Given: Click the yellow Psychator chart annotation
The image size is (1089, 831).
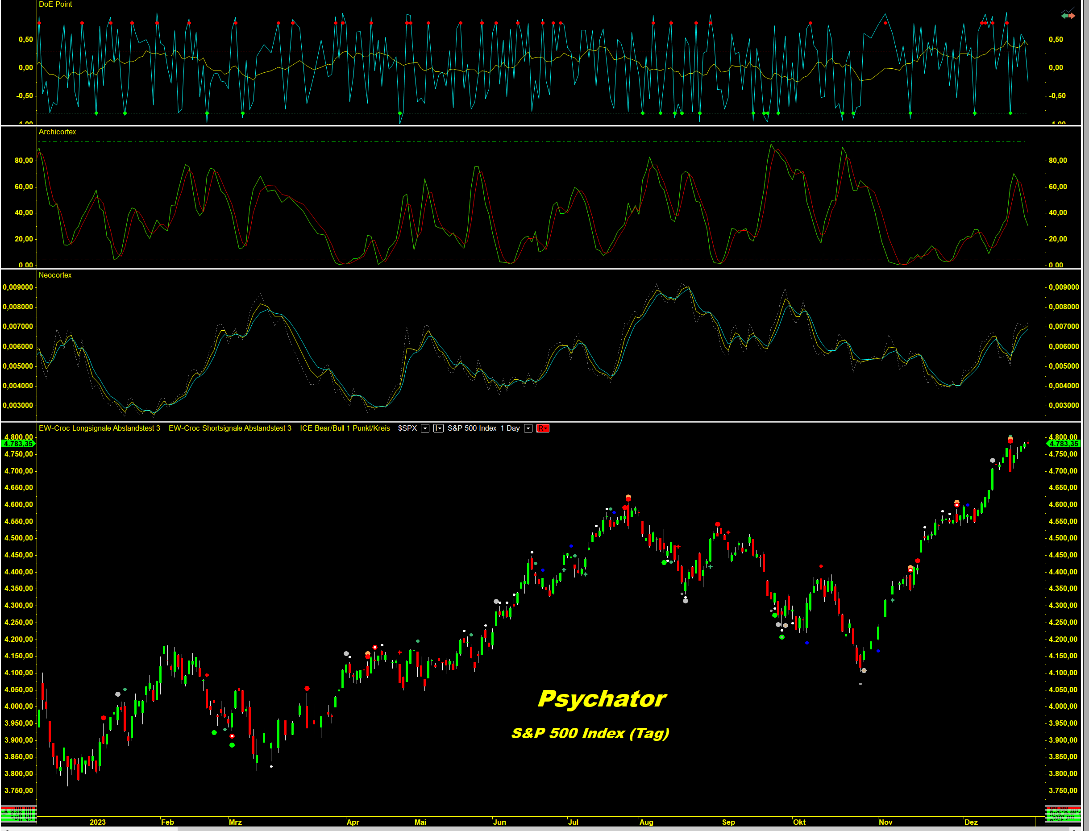Looking at the screenshot, I should [602, 699].
